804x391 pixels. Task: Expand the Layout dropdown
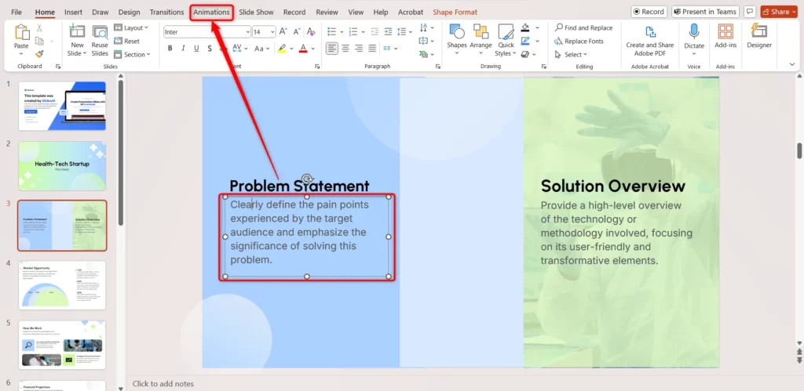(x=133, y=27)
